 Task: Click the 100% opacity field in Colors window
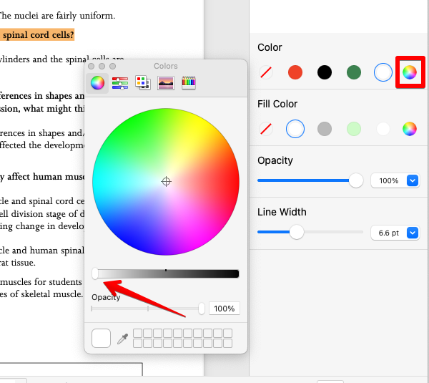click(225, 309)
